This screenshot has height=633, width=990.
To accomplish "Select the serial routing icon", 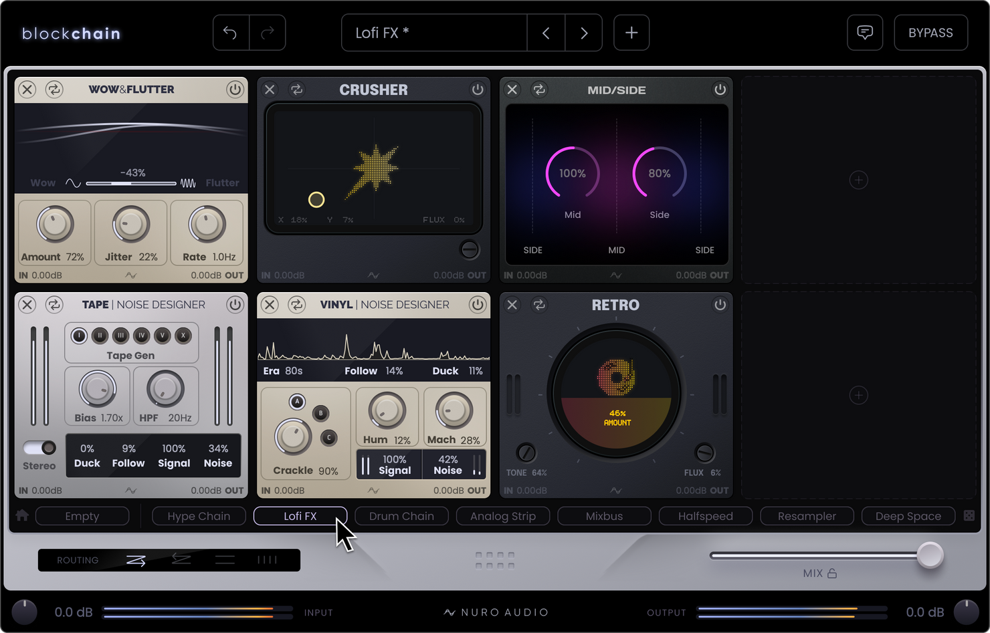I will click(x=136, y=560).
